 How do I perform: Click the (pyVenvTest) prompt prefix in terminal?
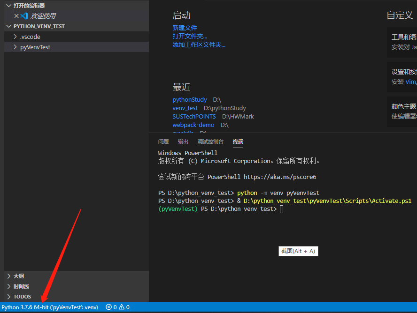178,209
